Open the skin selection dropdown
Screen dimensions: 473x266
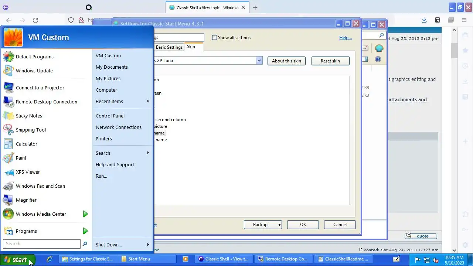click(x=259, y=61)
